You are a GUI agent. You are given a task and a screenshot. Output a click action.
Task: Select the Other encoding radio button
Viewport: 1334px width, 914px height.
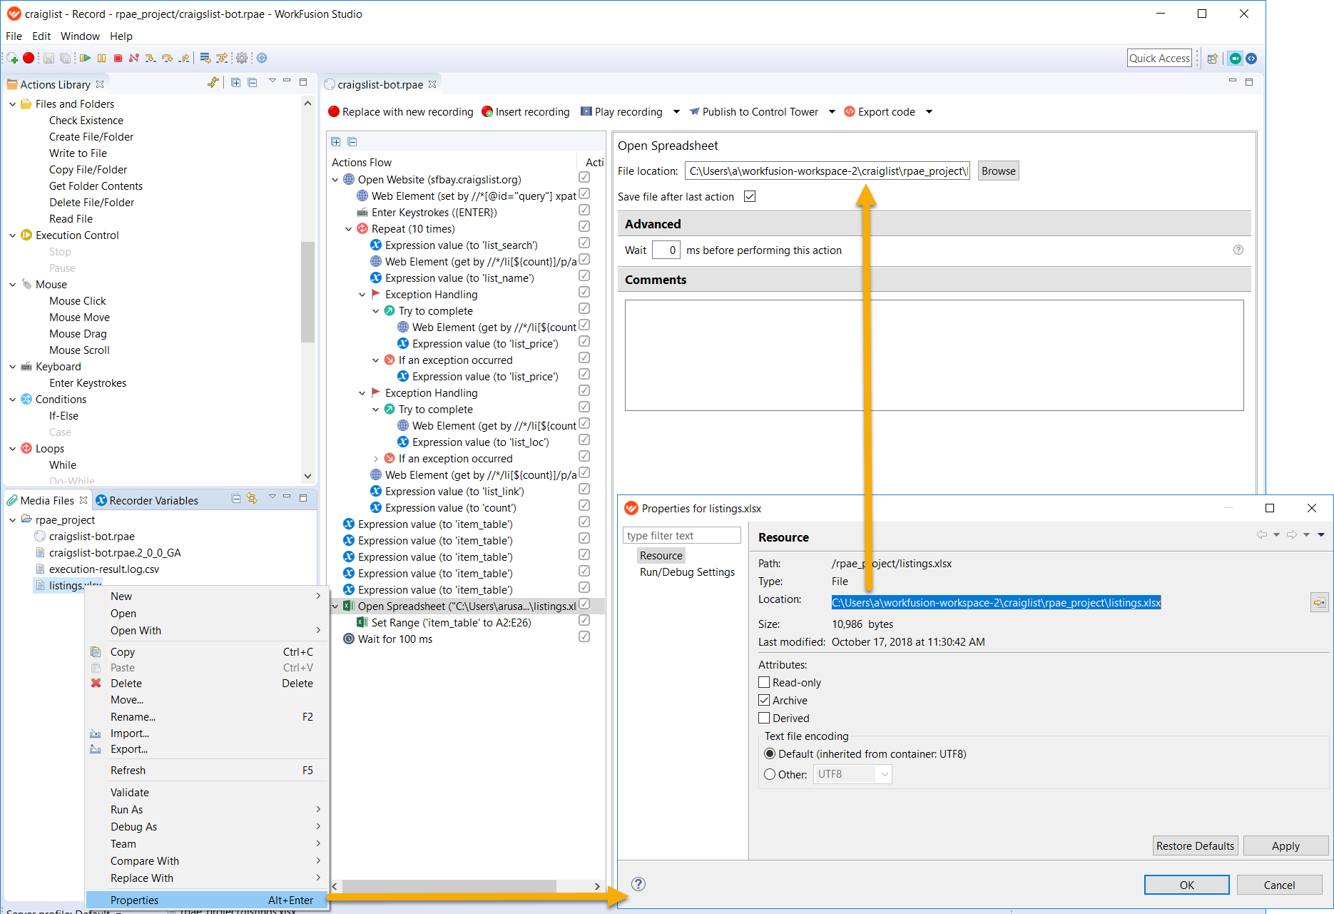tap(770, 774)
